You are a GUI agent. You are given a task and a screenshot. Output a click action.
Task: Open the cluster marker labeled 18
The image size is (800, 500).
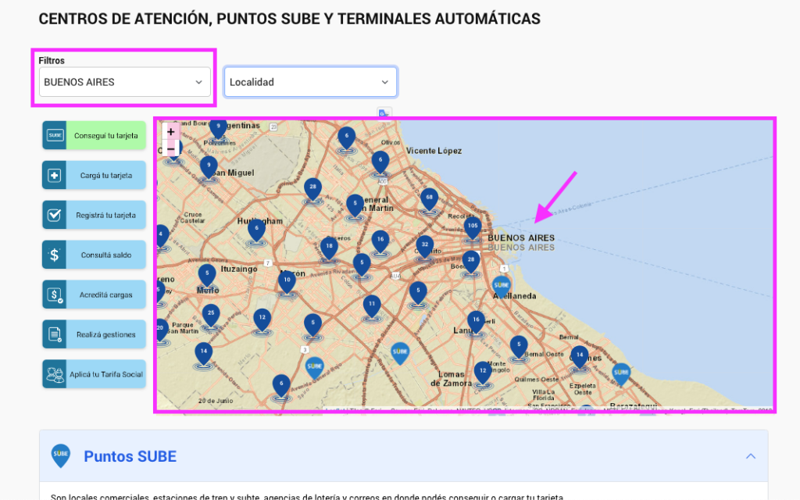(x=329, y=249)
